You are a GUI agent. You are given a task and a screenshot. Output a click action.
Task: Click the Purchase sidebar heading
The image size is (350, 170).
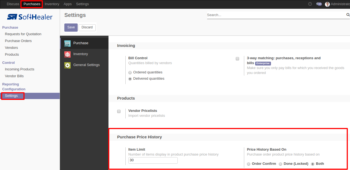point(10,28)
